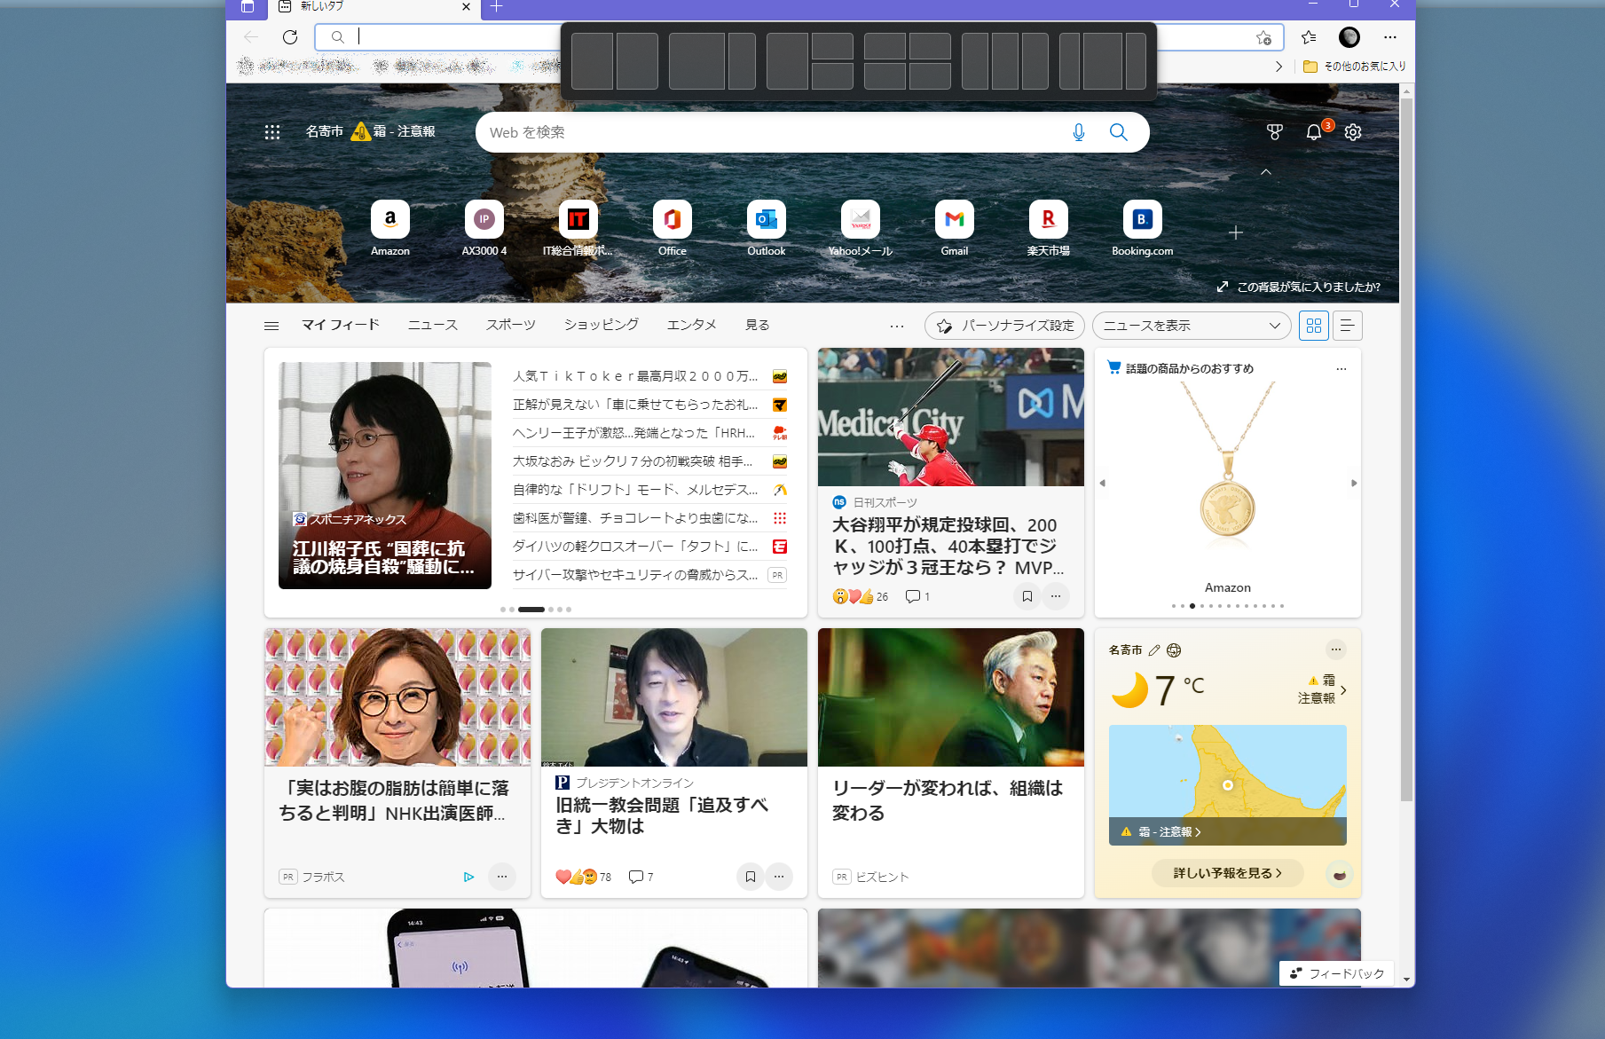The height and width of the screenshot is (1039, 1605).
Task: Open the ニュースを表示 dropdown
Action: (1192, 326)
